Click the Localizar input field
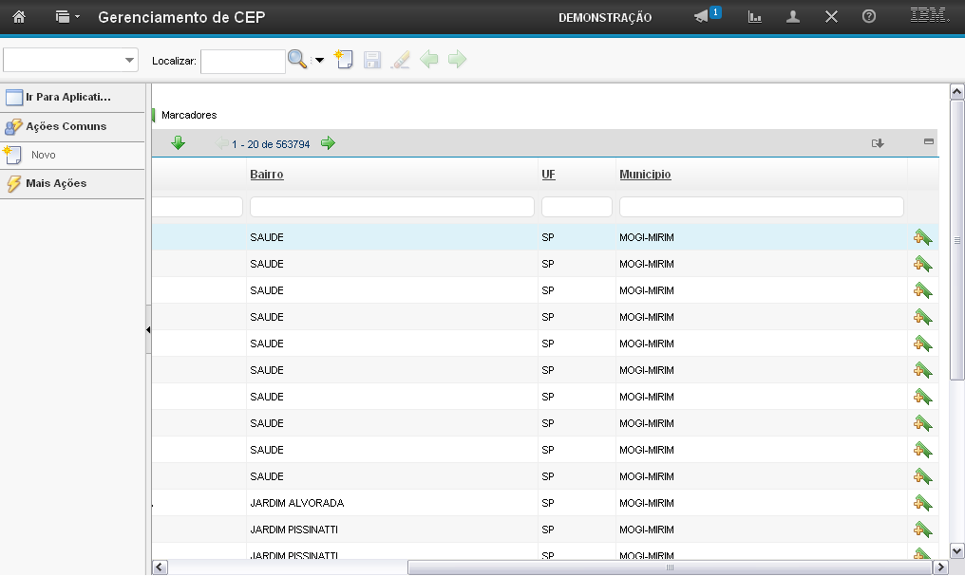Image resolution: width=965 pixels, height=576 pixels. [x=242, y=61]
